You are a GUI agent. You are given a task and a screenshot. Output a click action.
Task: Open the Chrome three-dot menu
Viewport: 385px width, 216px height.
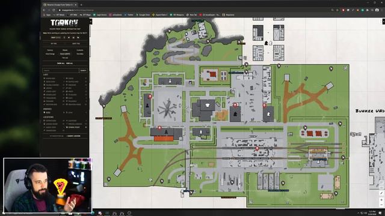(382, 10)
